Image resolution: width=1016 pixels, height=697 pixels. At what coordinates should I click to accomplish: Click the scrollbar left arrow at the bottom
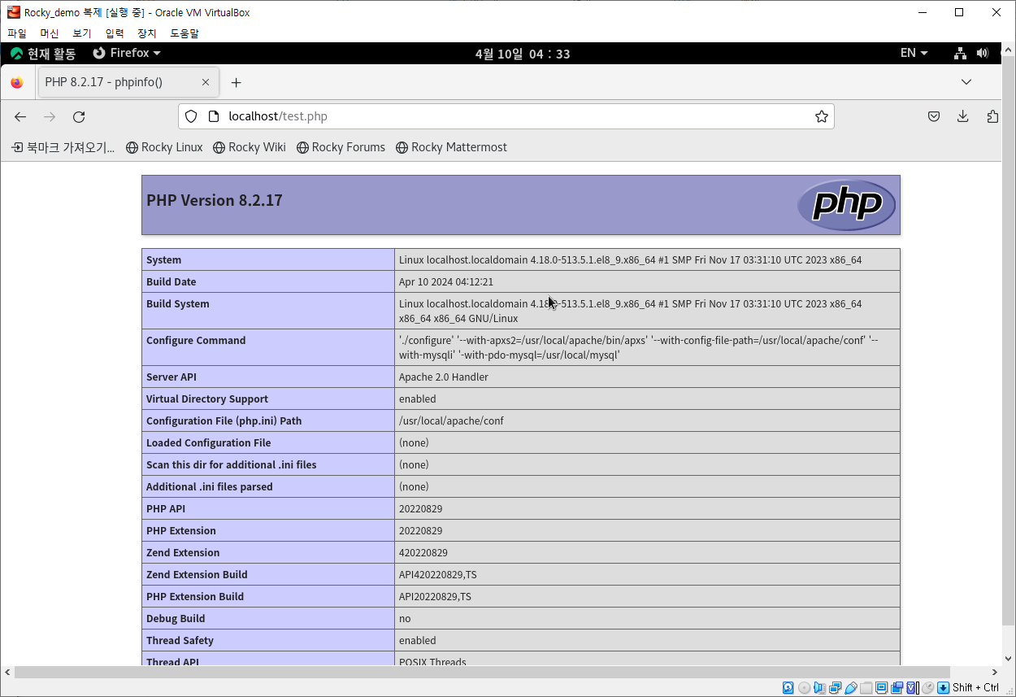click(x=7, y=673)
